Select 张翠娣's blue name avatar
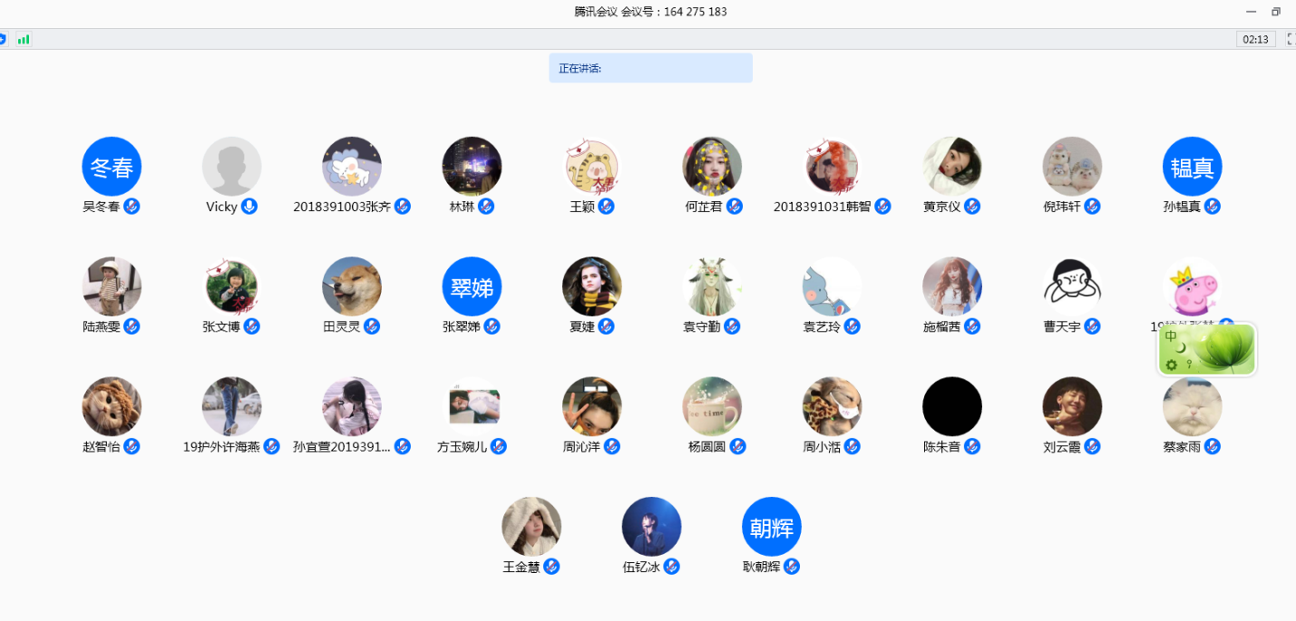The image size is (1296, 621). (x=472, y=286)
